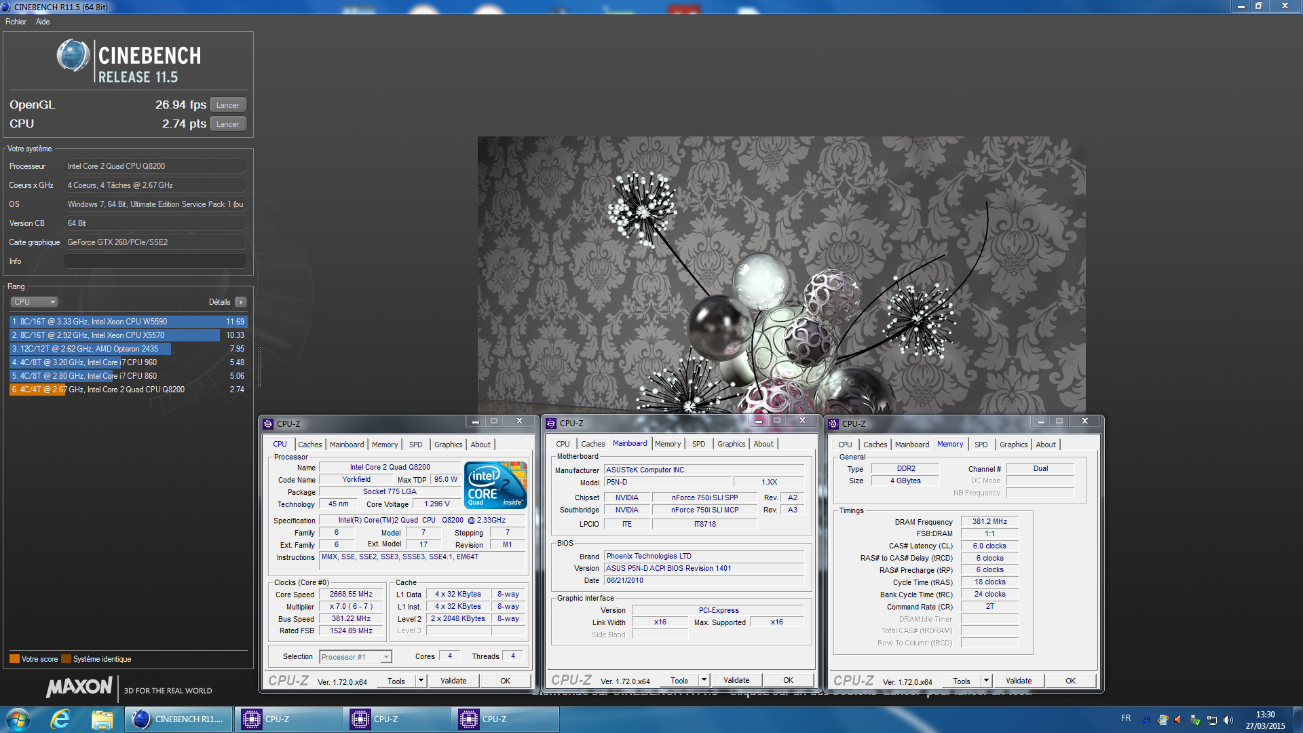Viewport: 1303px width, 733px height.
Task: Click the Processeur Intel Core 2 Quad field
Action: pyautogui.click(x=155, y=166)
